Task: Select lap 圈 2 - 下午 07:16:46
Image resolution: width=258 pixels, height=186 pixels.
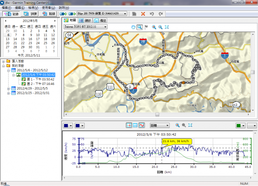Action: click(x=40, y=84)
